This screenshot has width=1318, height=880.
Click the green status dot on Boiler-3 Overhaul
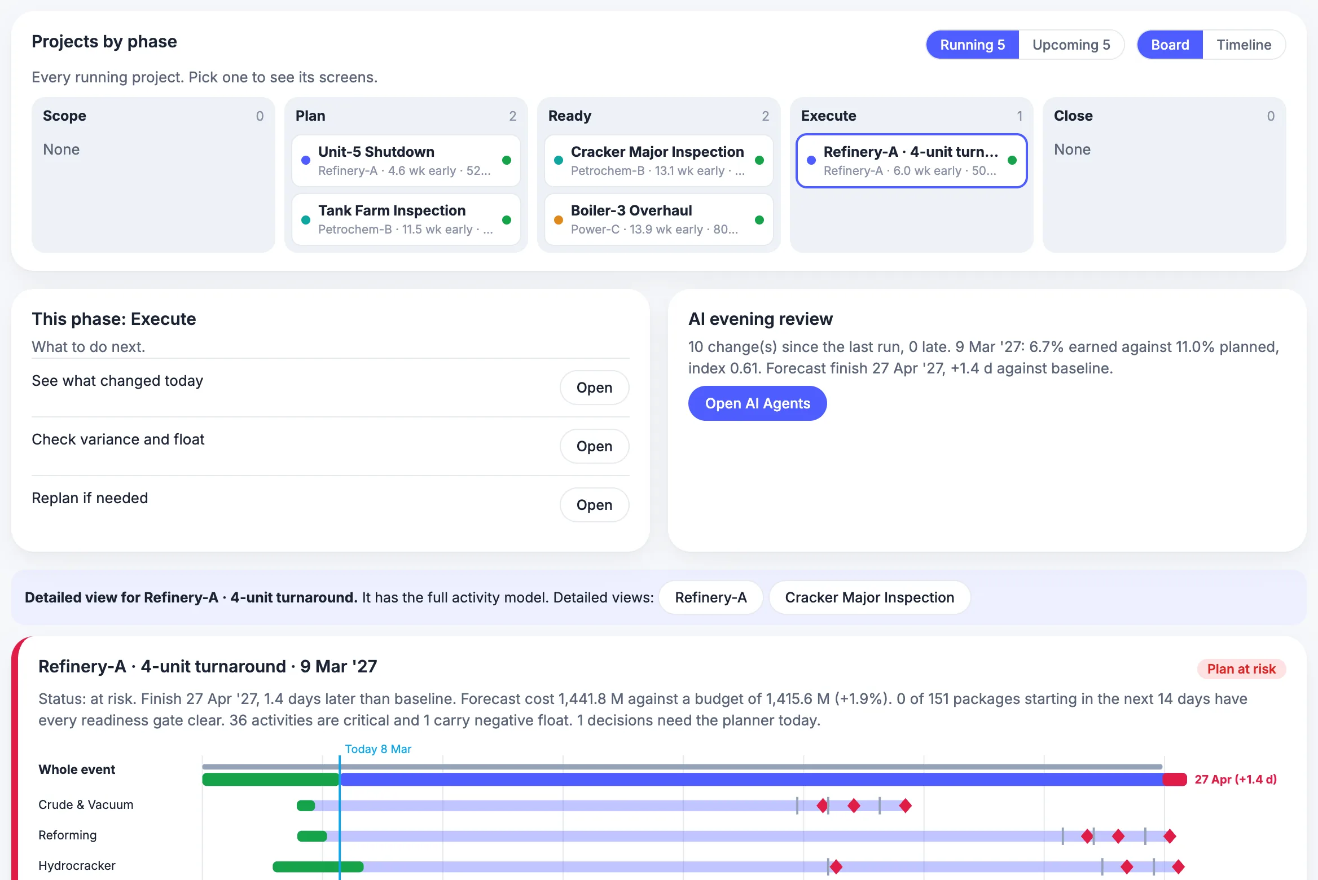pyautogui.click(x=759, y=220)
